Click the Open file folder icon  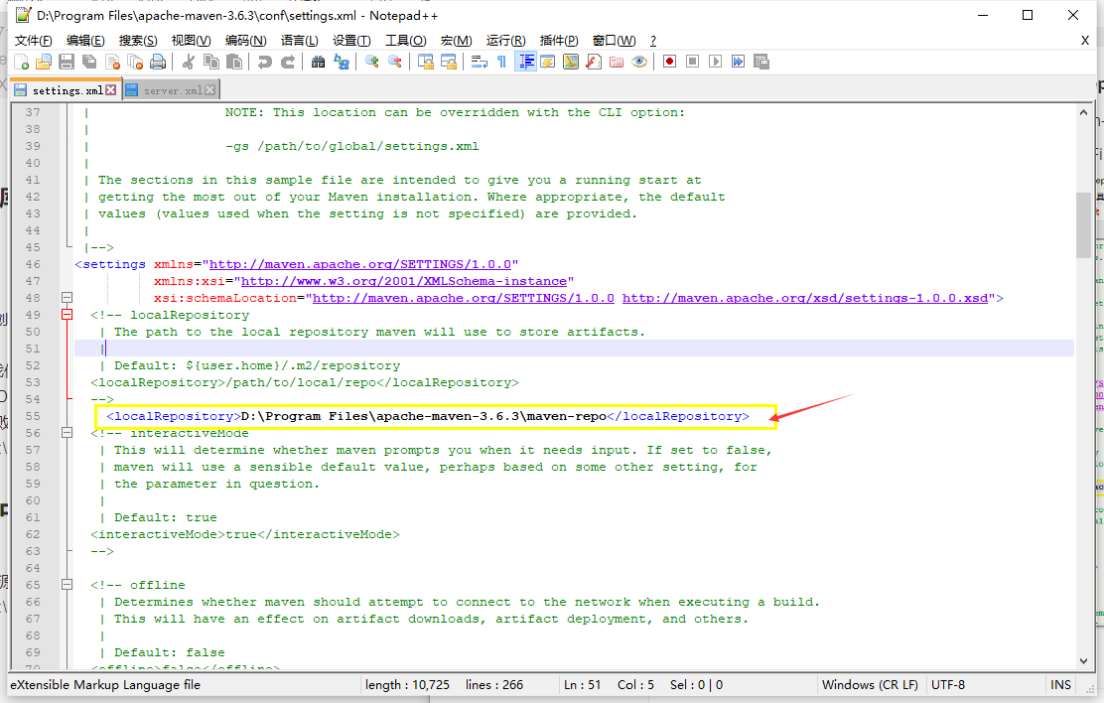click(x=44, y=62)
